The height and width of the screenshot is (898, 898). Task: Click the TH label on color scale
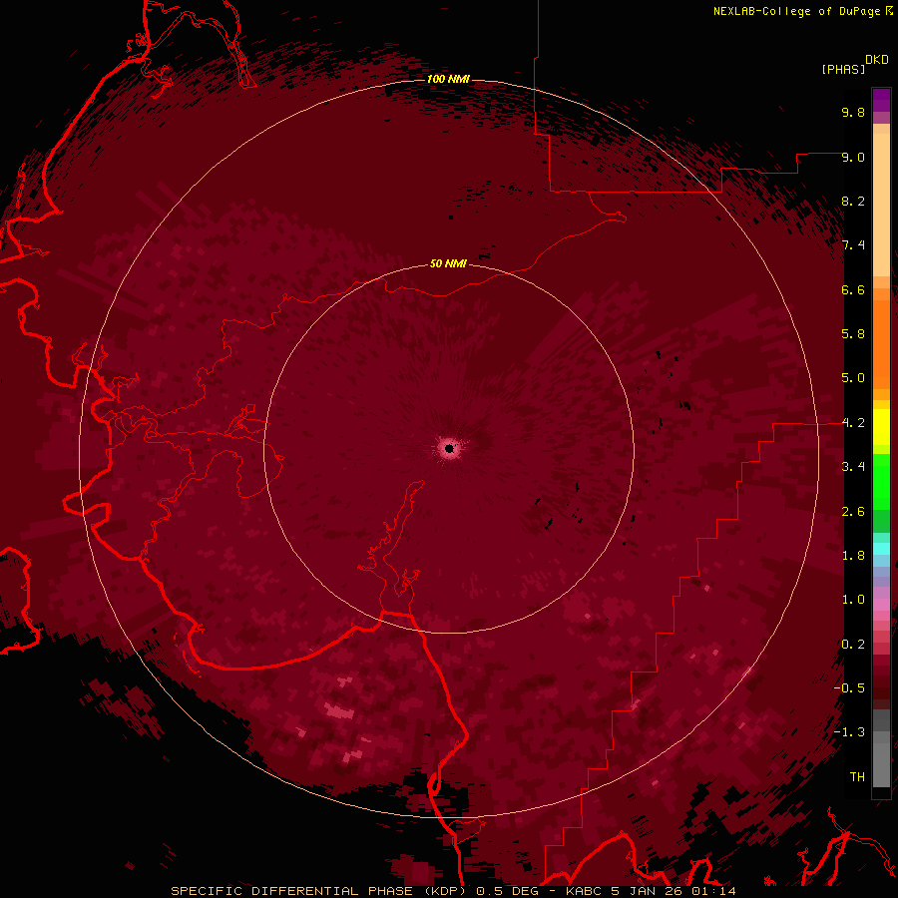click(x=857, y=777)
